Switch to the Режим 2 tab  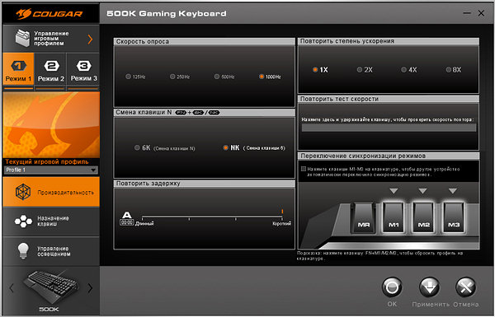click(x=51, y=69)
